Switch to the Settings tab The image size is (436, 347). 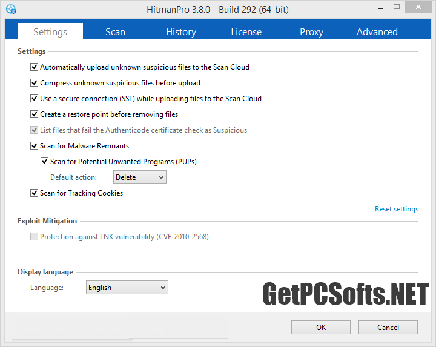50,31
